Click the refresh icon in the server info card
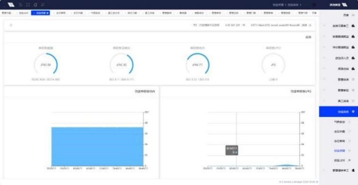Viewport: 358px width, 185px height. 11,25
